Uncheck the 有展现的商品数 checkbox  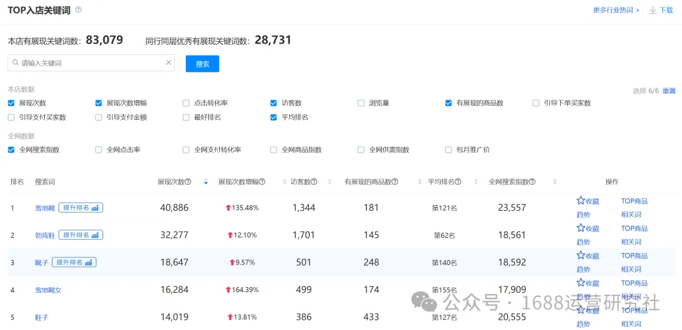tap(448, 103)
